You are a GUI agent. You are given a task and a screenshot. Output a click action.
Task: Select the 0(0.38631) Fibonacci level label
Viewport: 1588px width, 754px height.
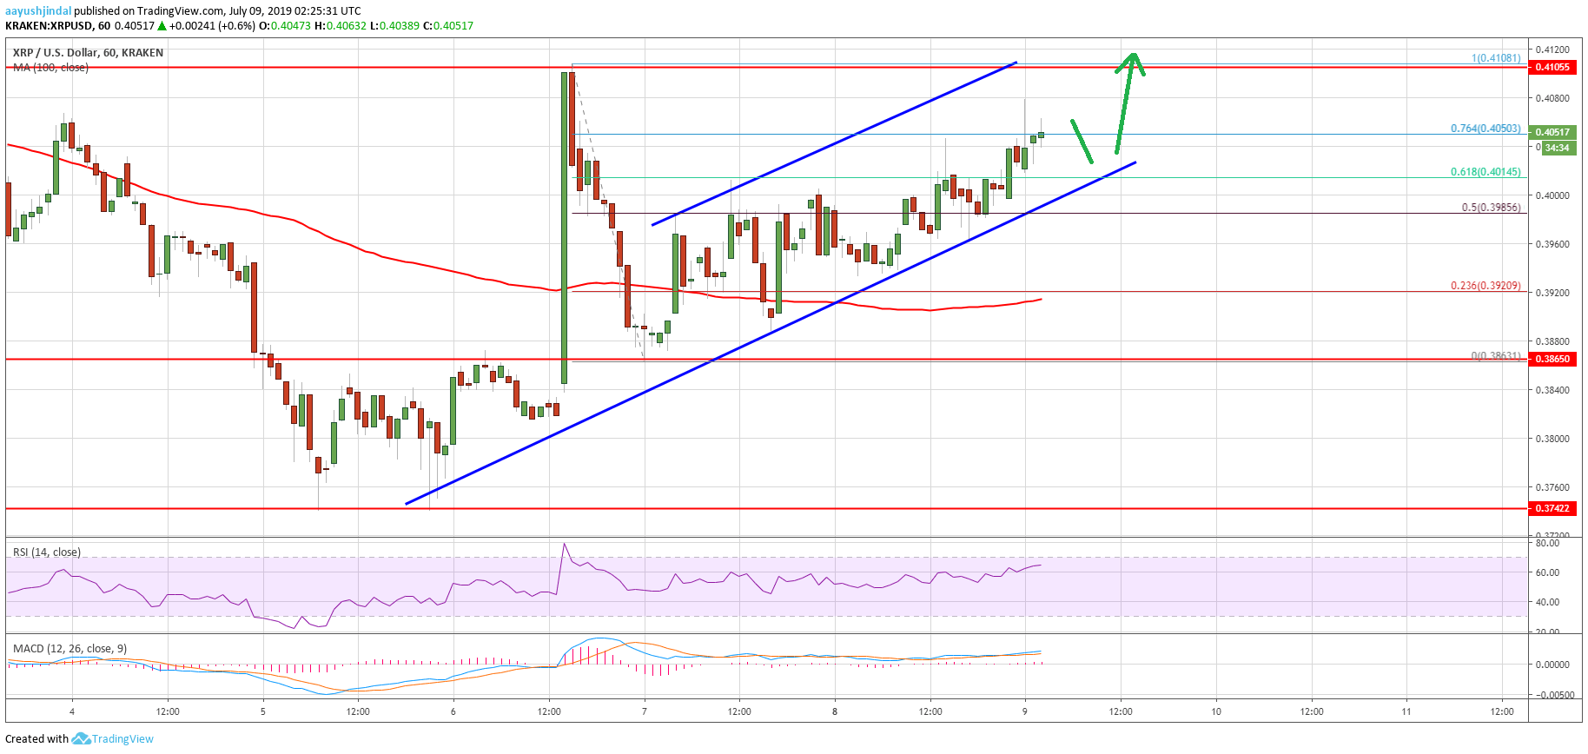1496,356
